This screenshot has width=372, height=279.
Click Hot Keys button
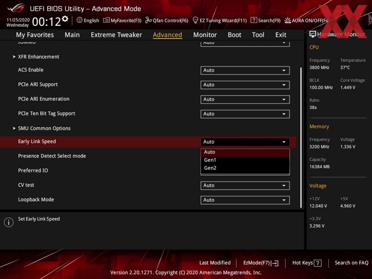coord(307,263)
